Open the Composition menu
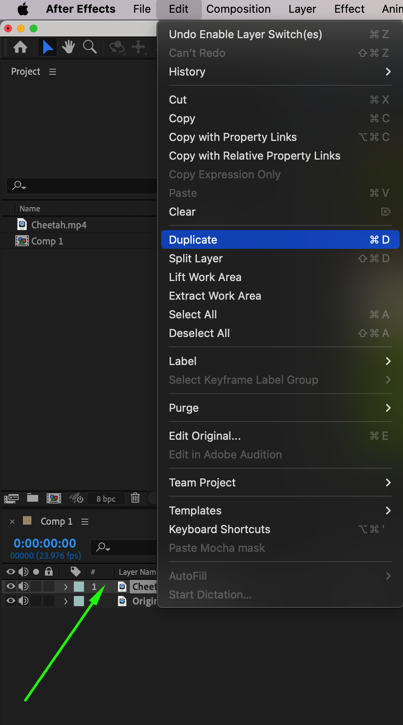Screen dimensions: 403x725 [x=238, y=9]
